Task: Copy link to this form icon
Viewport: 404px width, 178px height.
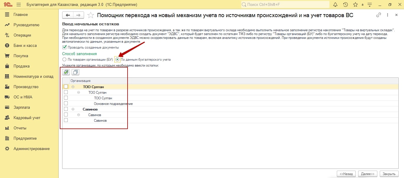Action: point(379,15)
